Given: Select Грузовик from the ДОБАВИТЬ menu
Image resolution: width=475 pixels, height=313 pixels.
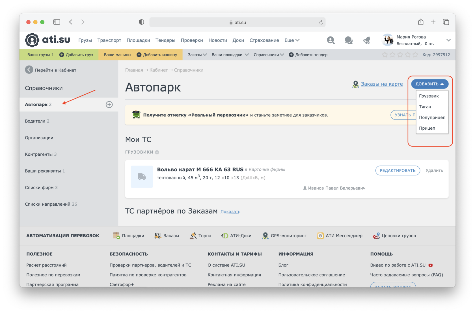Looking at the screenshot, I should [x=432, y=96].
